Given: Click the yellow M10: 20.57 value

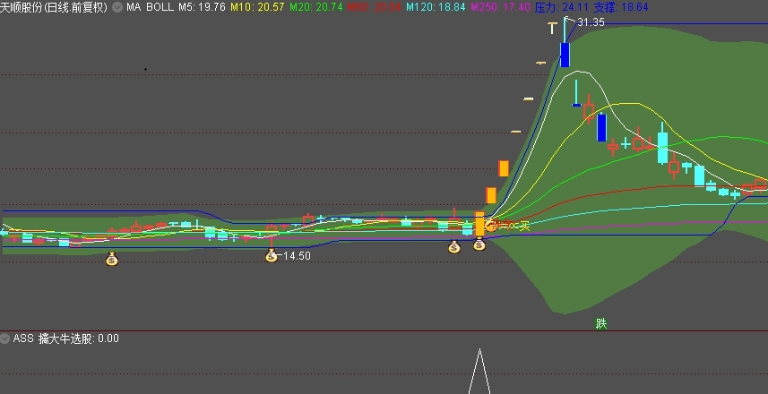Looking at the screenshot, I should (257, 7).
